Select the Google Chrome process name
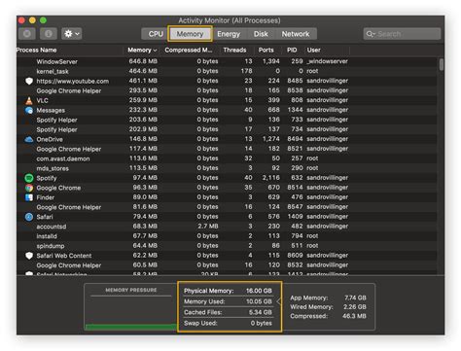The width and height of the screenshot is (461, 351). point(58,188)
